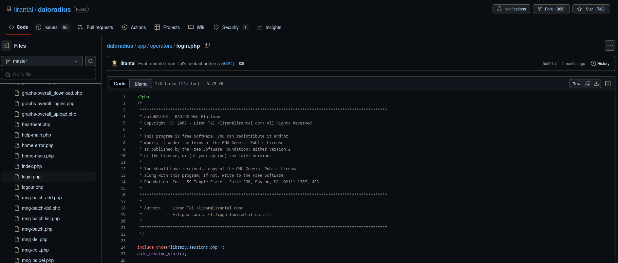Collapse the file tree side panel
This screenshot has width=618, height=263.
pos(6,46)
